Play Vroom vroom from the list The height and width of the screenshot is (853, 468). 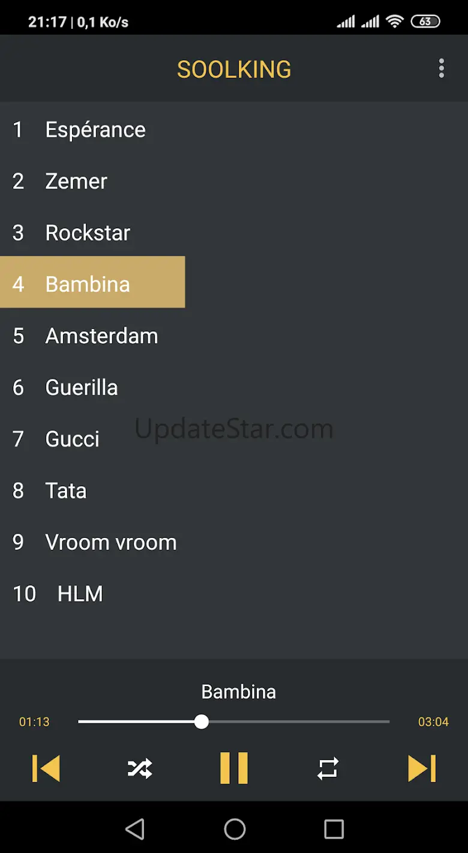[111, 543]
